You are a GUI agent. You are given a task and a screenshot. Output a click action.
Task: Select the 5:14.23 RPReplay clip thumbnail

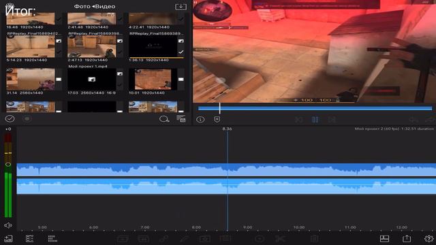[31, 46]
